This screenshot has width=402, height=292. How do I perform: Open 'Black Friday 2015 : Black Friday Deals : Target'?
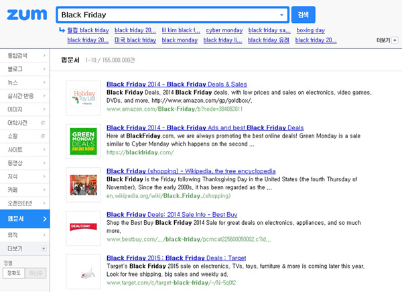(x=176, y=258)
